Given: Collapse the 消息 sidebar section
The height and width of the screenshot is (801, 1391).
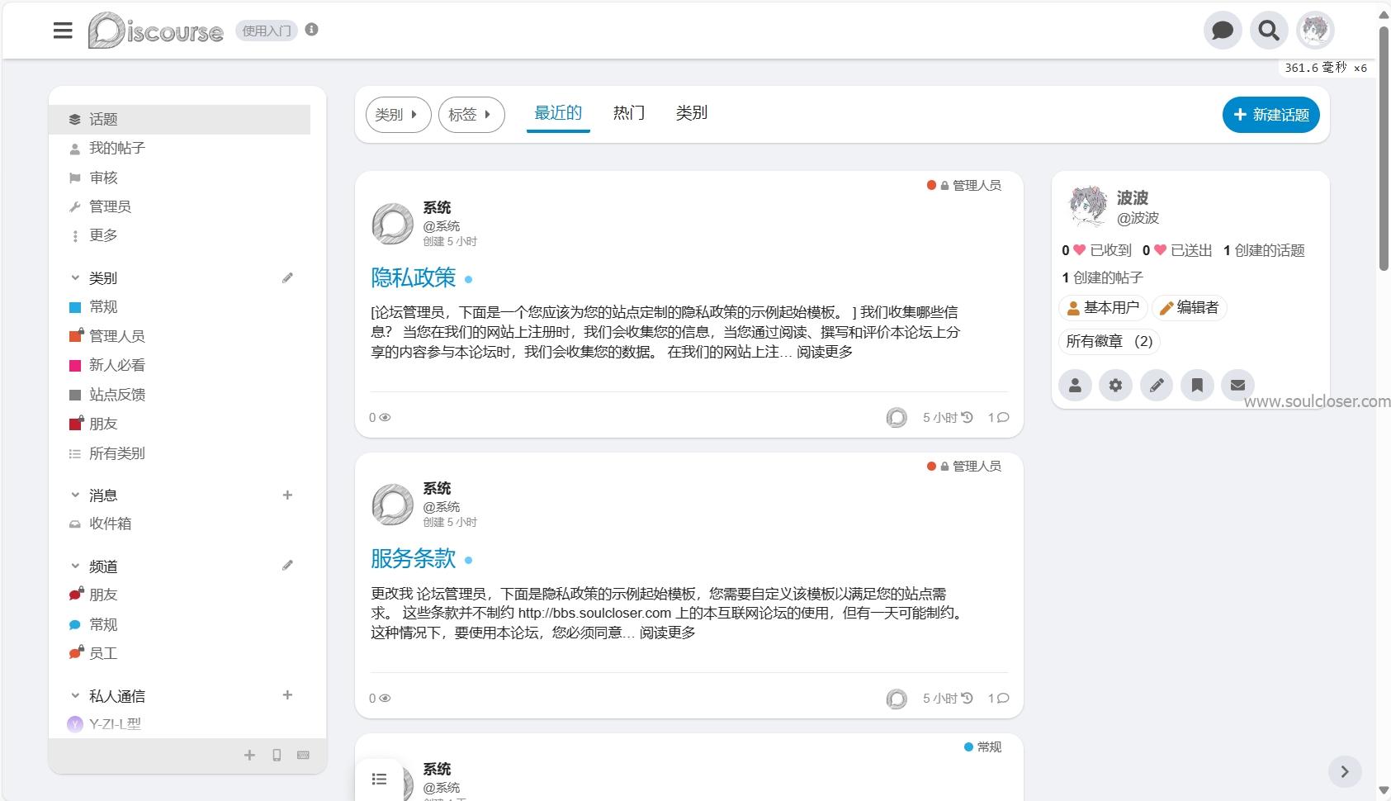Looking at the screenshot, I should click(75, 495).
